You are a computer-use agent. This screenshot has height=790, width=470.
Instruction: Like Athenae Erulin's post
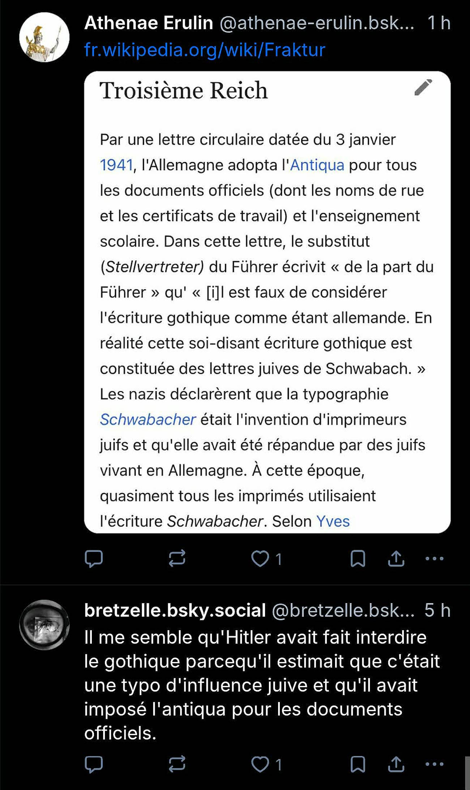point(260,558)
